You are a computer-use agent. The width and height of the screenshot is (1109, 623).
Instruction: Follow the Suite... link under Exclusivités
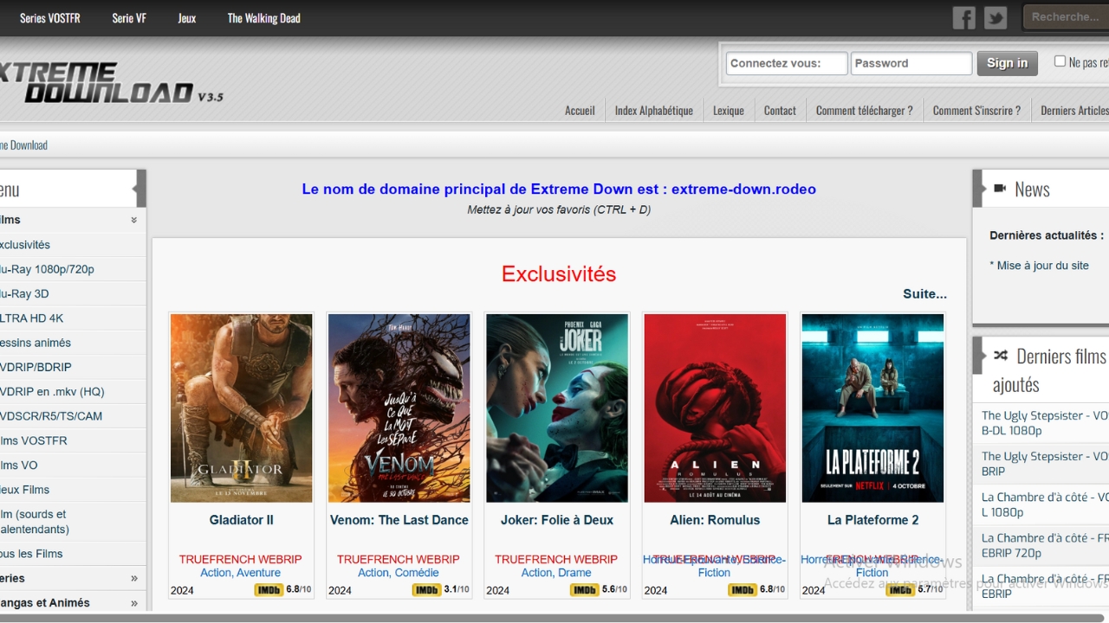[924, 294]
